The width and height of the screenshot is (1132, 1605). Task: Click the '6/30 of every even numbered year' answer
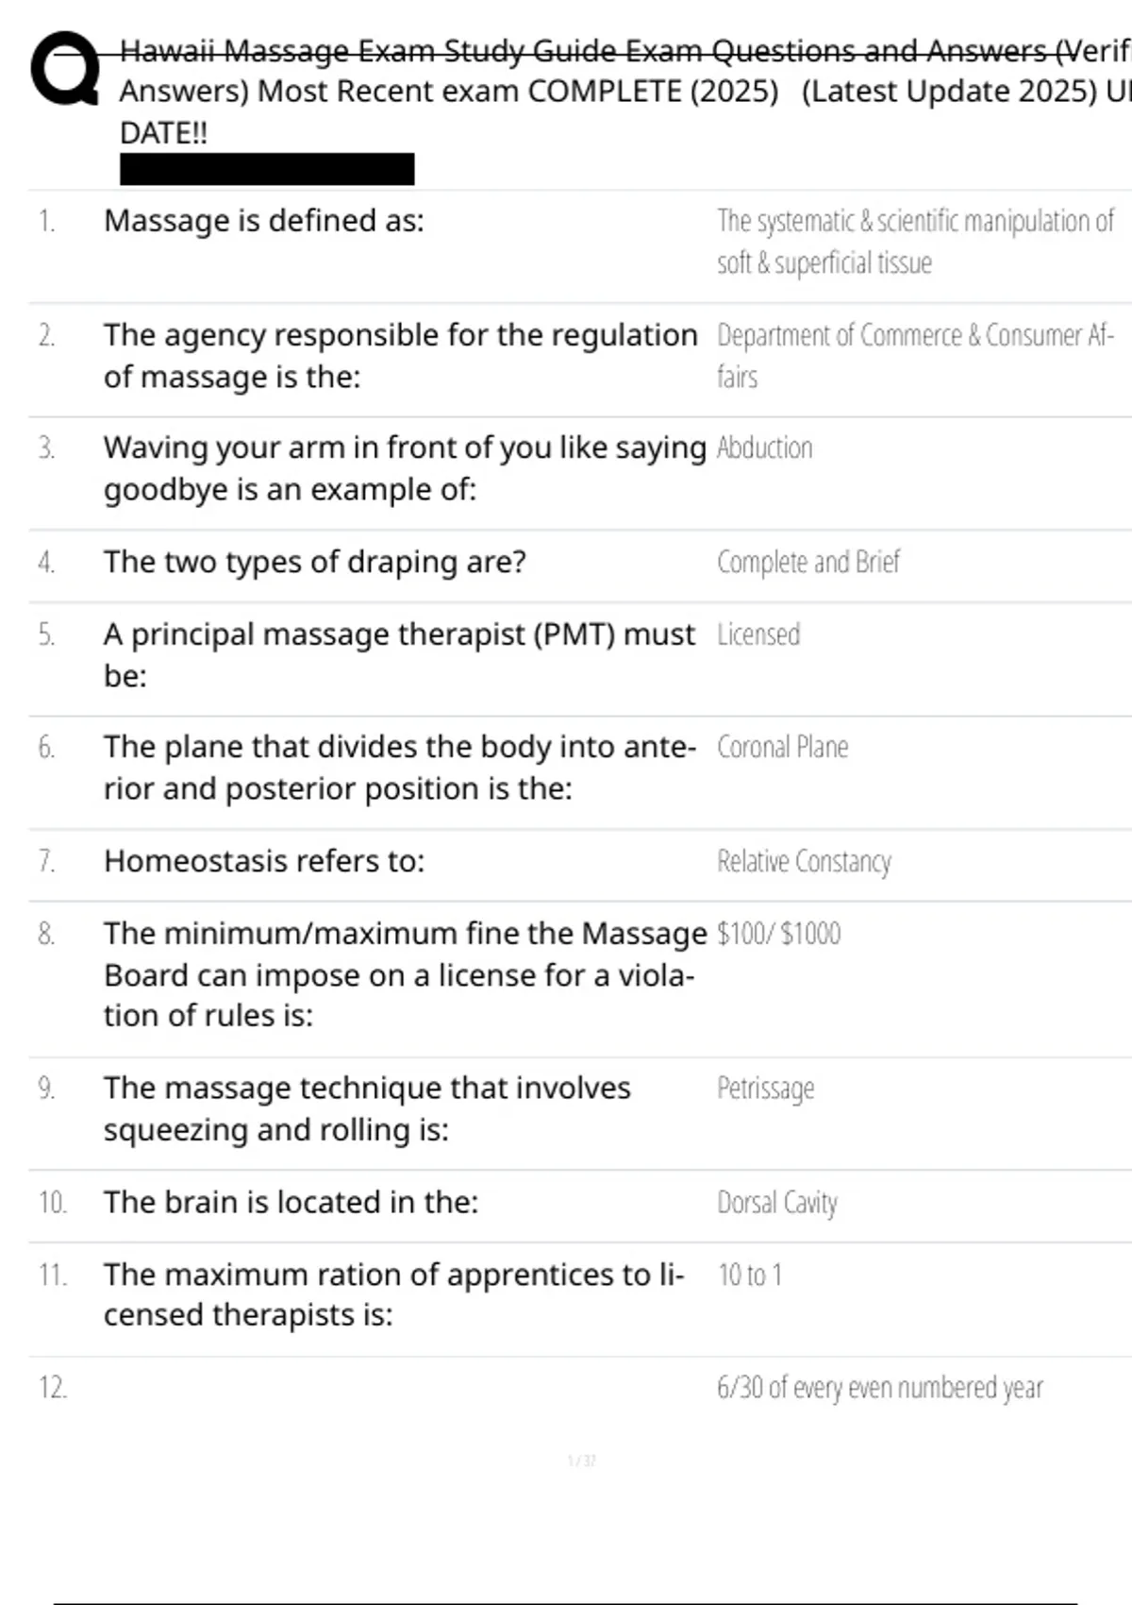pos(879,1388)
